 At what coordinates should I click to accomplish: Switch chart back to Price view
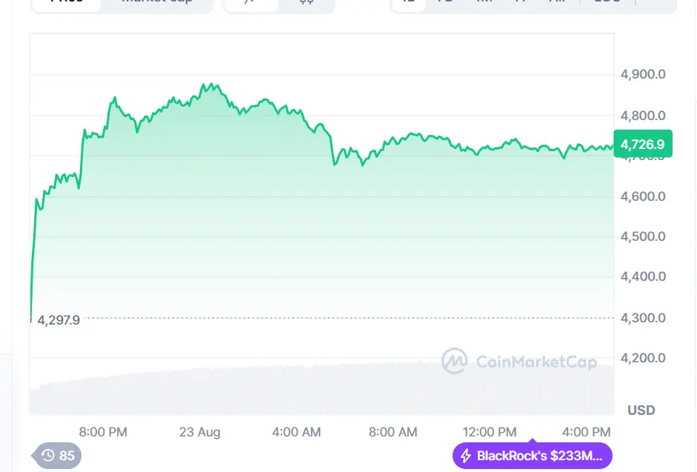(65, 3)
